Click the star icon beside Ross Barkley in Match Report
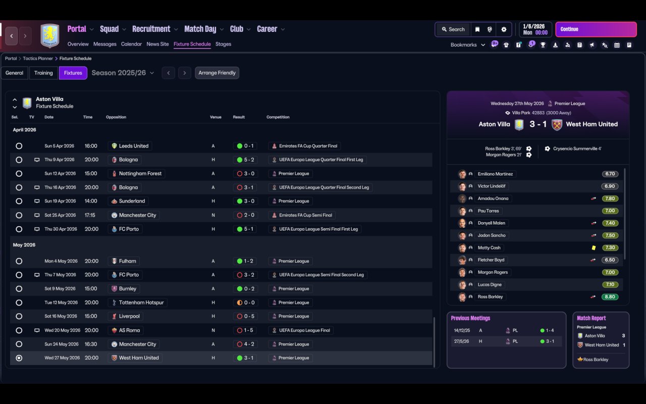Viewport: 646px width, 404px height. click(x=580, y=360)
